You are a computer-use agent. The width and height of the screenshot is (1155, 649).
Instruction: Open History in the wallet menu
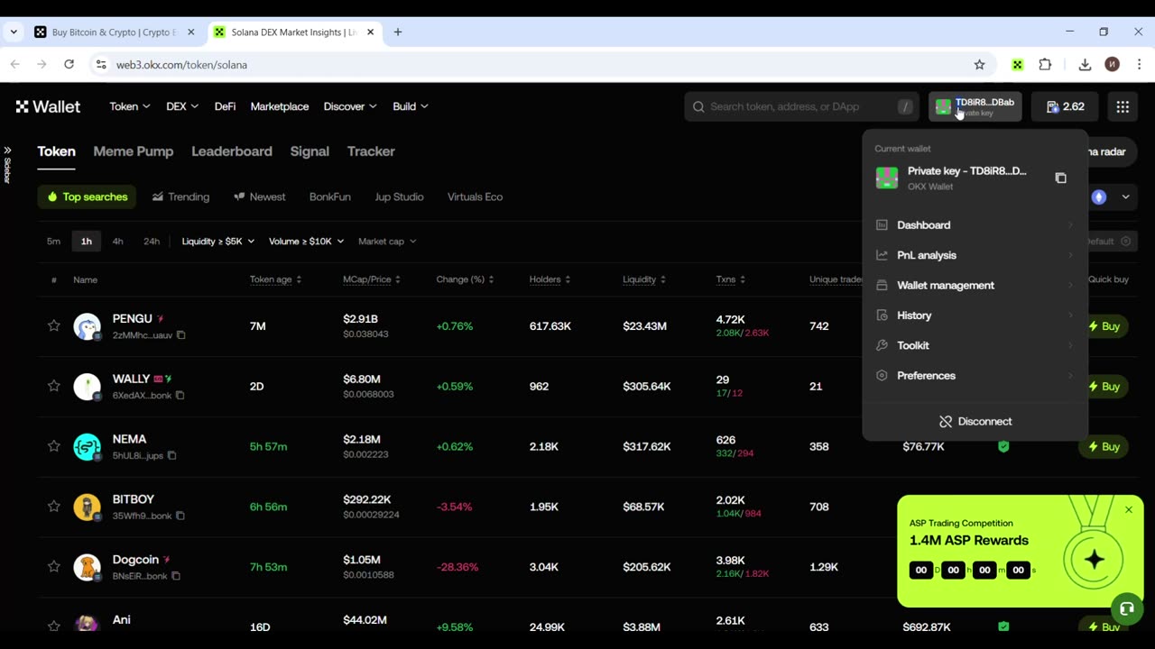click(975, 315)
